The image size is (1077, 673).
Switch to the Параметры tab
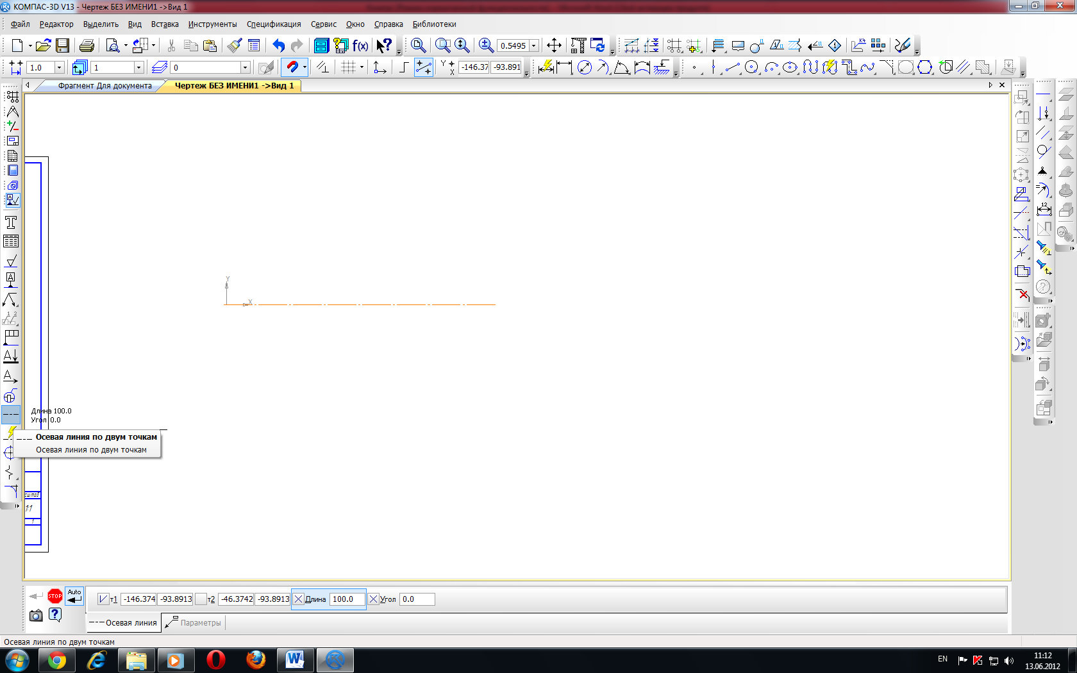[194, 623]
